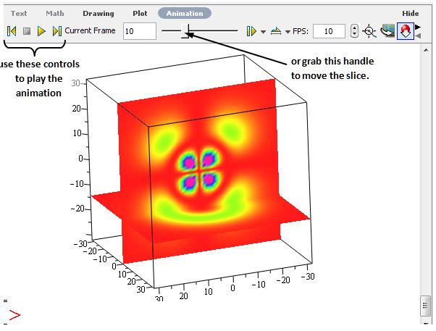
Task: Click the frame slider handle
Action: pos(186,31)
